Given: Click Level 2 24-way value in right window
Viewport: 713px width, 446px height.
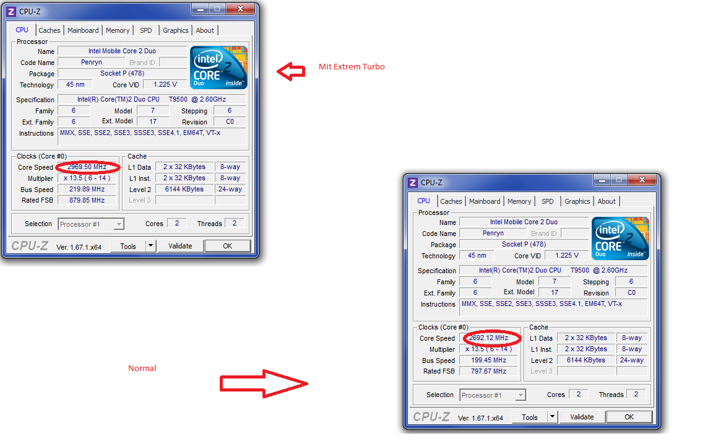Looking at the screenshot, I should point(631,361).
